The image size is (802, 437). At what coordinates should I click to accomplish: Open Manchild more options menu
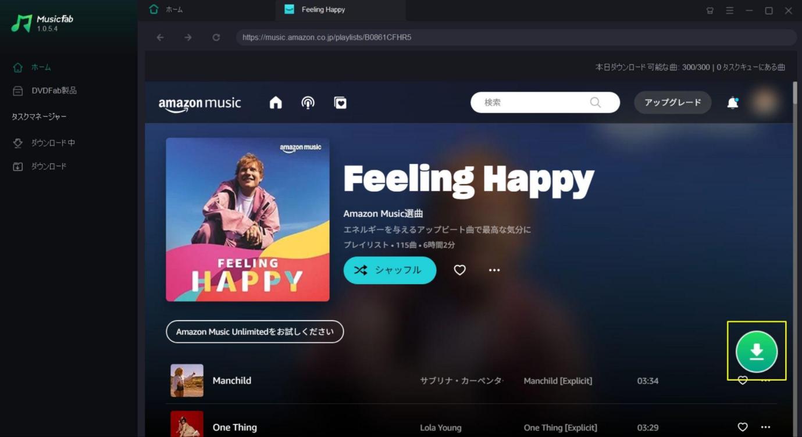[765, 381]
